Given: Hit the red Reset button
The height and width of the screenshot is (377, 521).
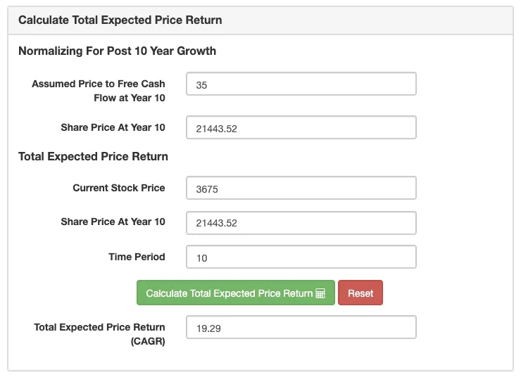Looking at the screenshot, I should [360, 293].
